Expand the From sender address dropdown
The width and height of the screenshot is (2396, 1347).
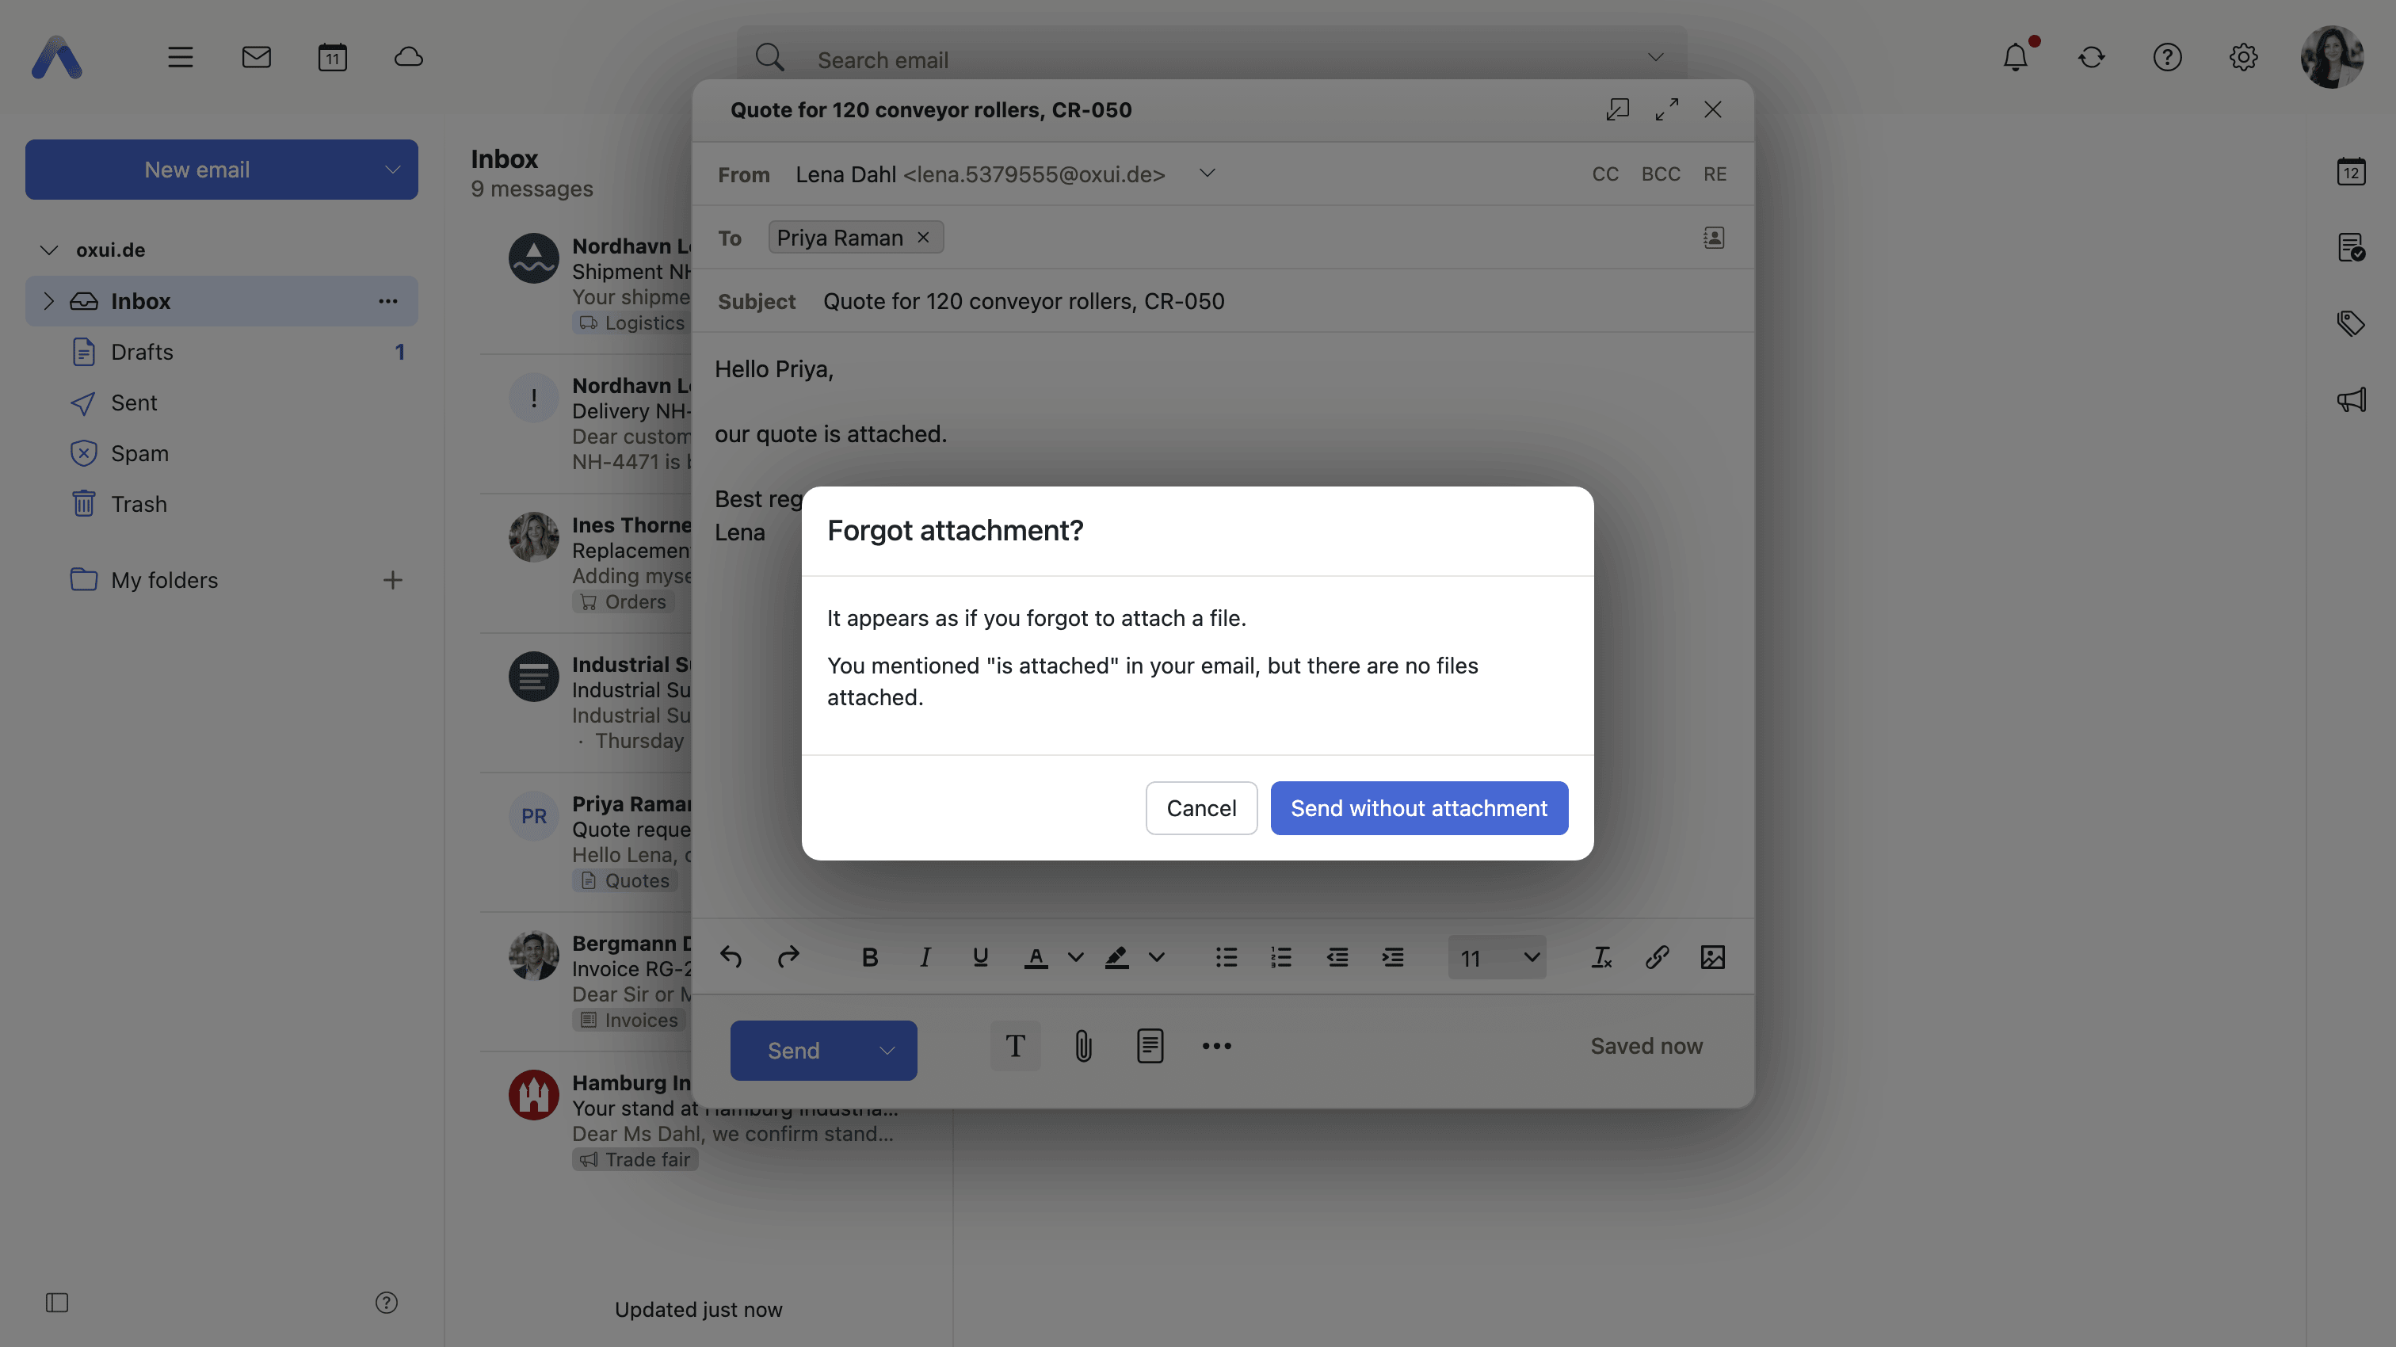pos(1207,173)
